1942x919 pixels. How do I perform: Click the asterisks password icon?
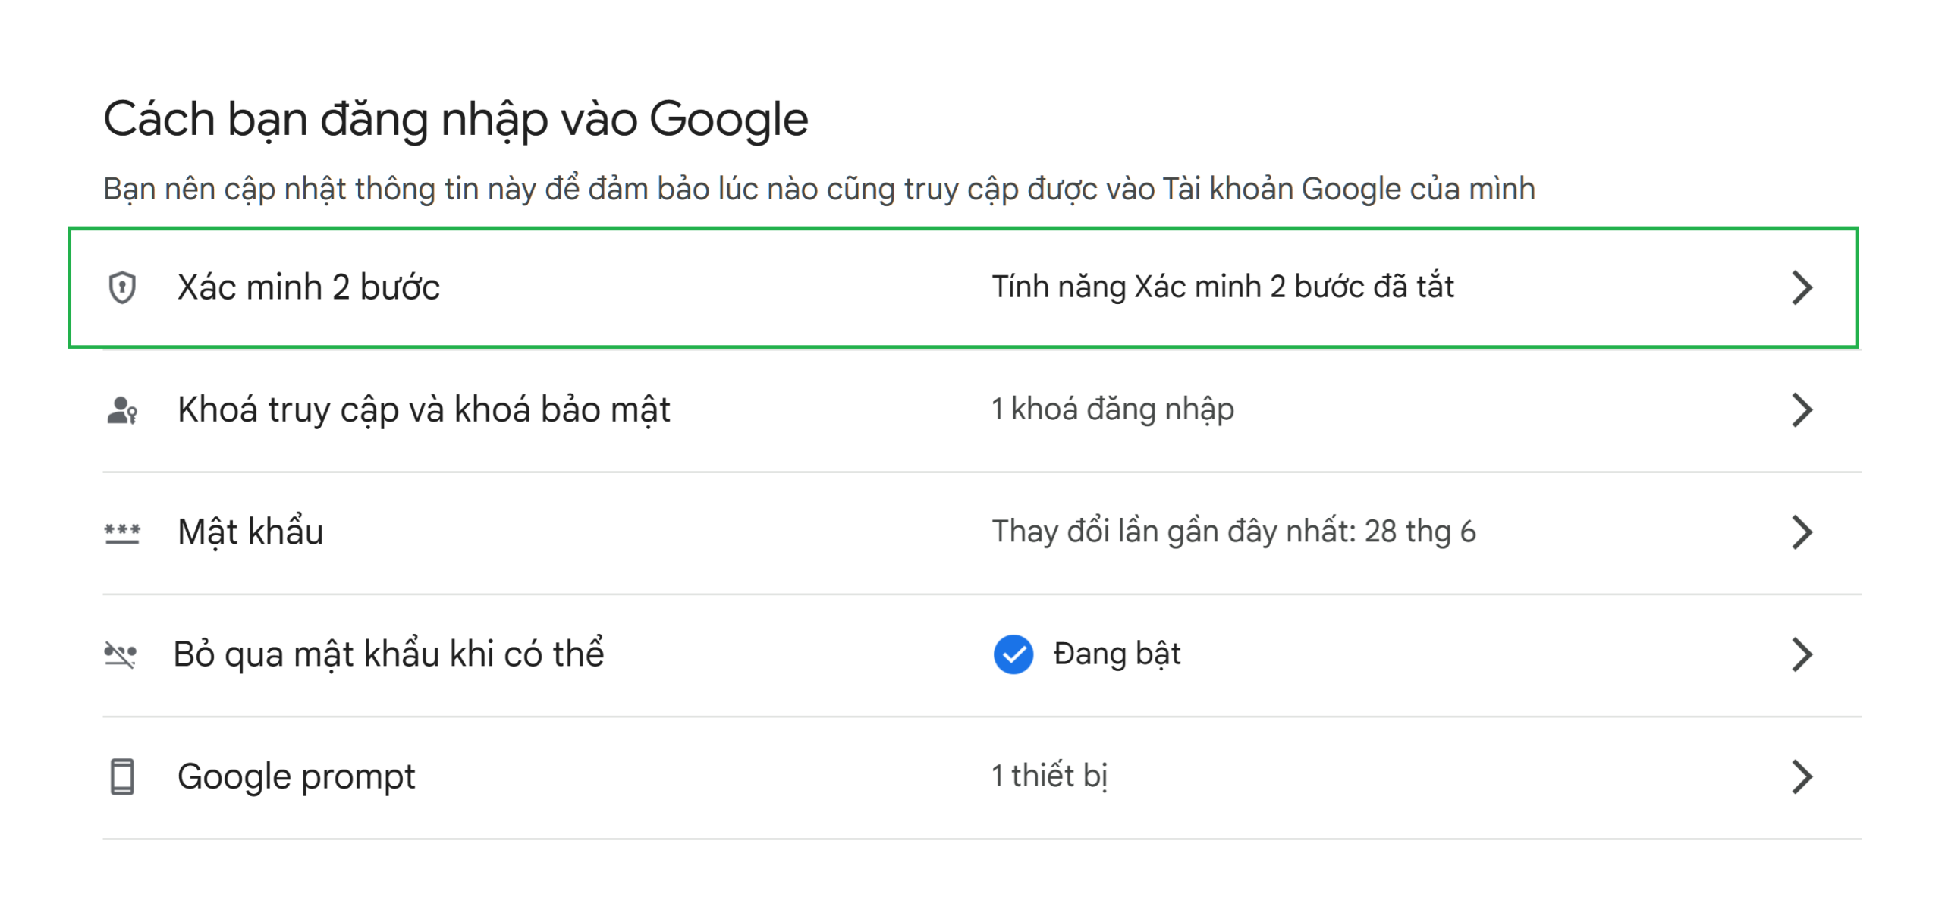[122, 533]
